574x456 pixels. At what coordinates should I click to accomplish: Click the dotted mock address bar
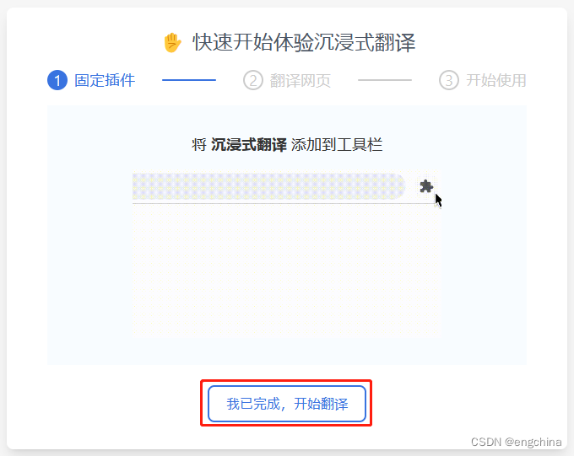click(268, 186)
